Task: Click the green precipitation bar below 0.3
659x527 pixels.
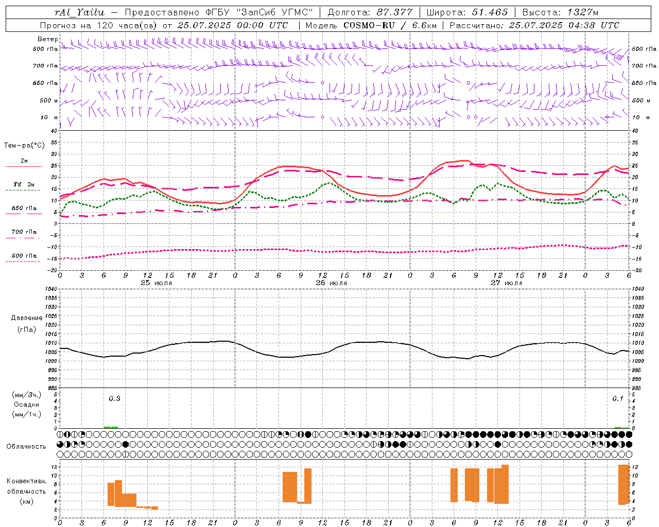Action: tap(111, 427)
